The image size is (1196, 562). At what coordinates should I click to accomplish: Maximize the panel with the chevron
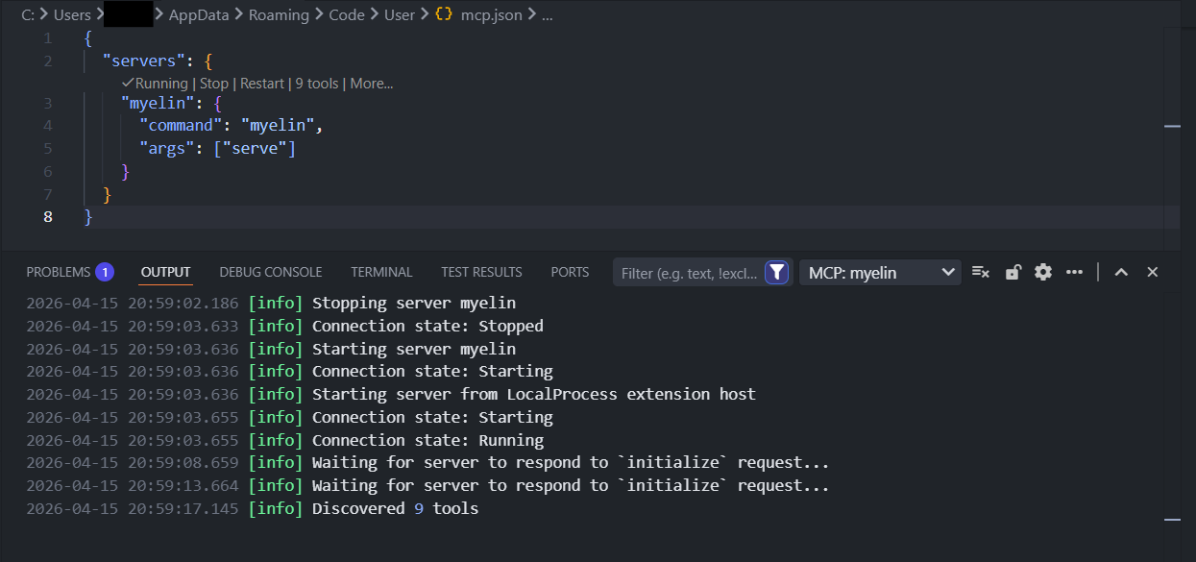1121,272
